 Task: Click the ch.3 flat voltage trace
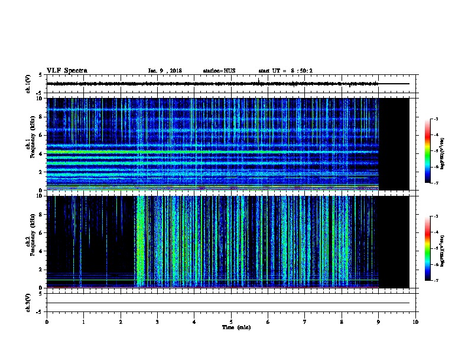(228, 303)
